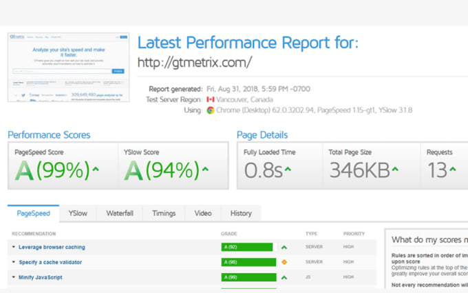The image size is (468, 293).
Task: Click the A (98) grade bar
Action: (x=248, y=262)
